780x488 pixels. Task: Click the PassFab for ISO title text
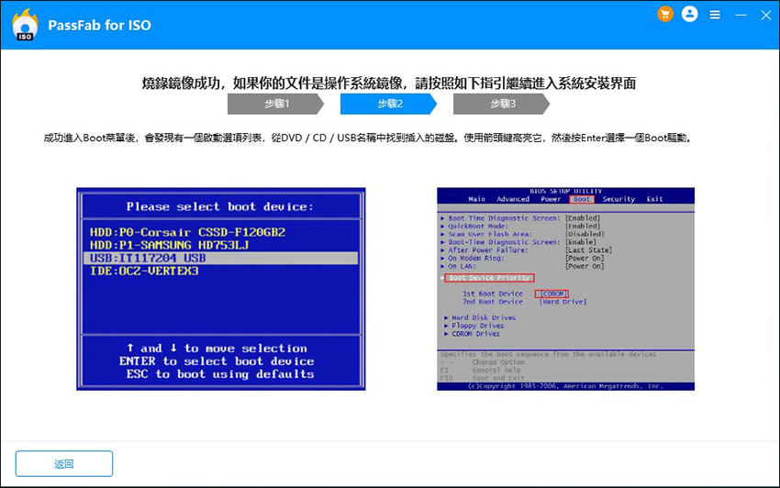[101, 26]
